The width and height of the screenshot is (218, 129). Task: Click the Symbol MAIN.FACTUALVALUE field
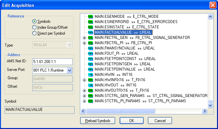point(40,110)
